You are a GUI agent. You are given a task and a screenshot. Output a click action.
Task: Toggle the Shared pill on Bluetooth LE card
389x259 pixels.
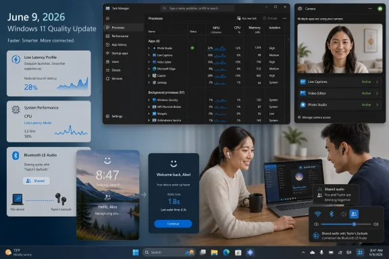pyautogui.click(x=36, y=181)
